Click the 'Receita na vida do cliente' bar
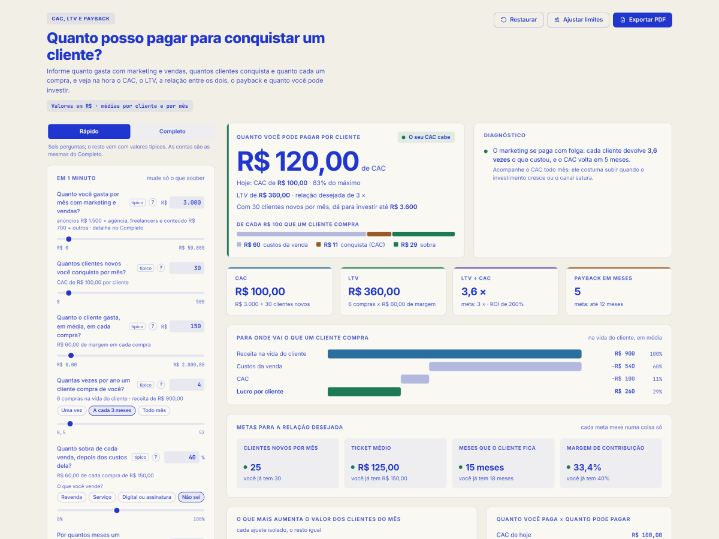The width and height of the screenshot is (719, 539). tap(454, 354)
